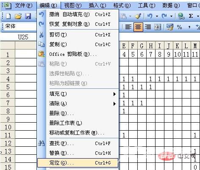
Task: Open the 工具(T) menu
Action: (x=147, y=5)
